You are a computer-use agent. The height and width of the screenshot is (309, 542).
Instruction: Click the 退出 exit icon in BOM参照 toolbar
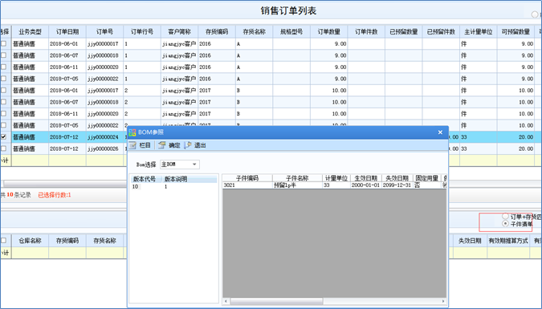pyautogui.click(x=188, y=145)
